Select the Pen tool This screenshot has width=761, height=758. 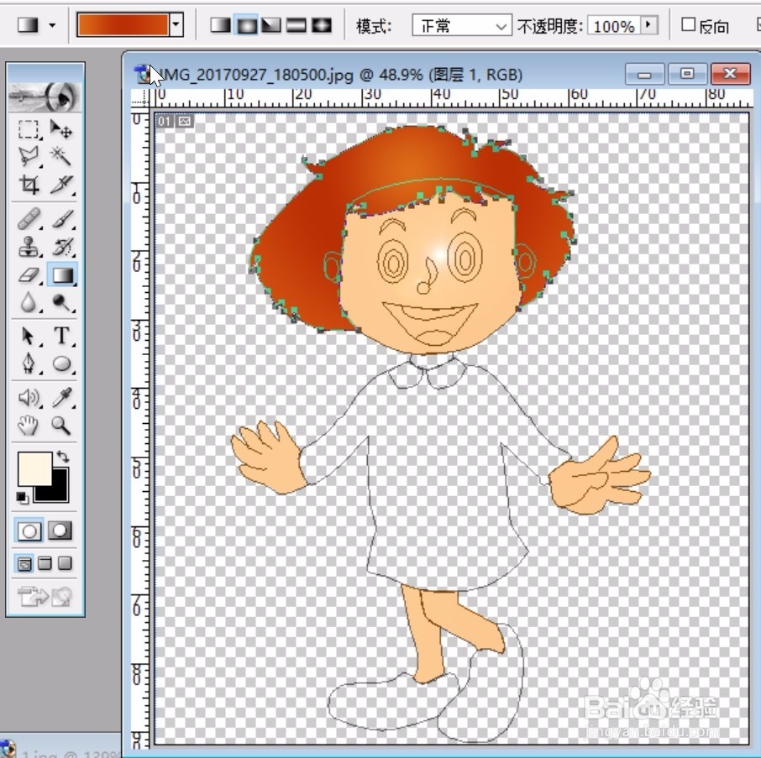[29, 363]
